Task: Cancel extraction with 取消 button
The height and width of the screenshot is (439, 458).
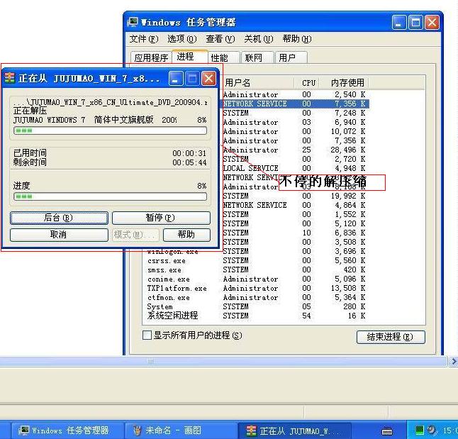Action: (x=59, y=235)
